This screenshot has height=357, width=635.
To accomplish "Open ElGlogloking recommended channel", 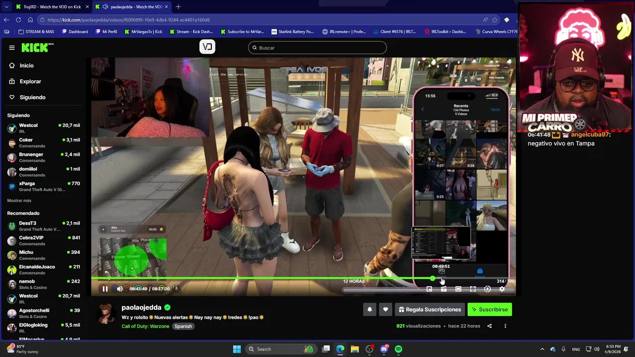I will (x=44, y=328).
